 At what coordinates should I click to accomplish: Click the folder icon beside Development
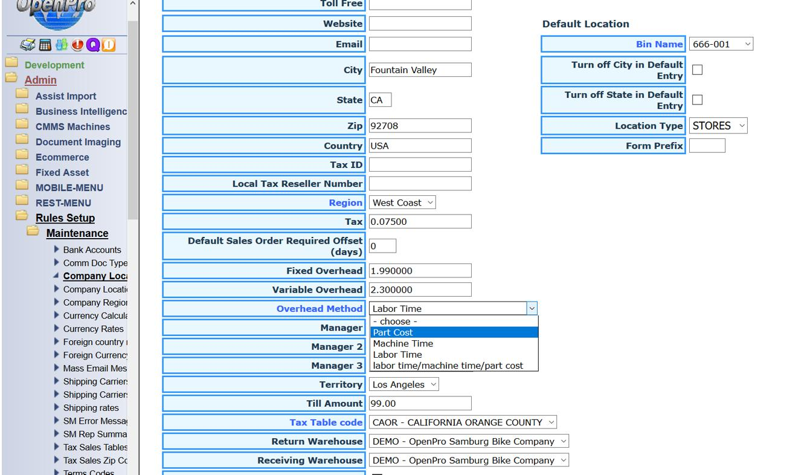(11, 63)
